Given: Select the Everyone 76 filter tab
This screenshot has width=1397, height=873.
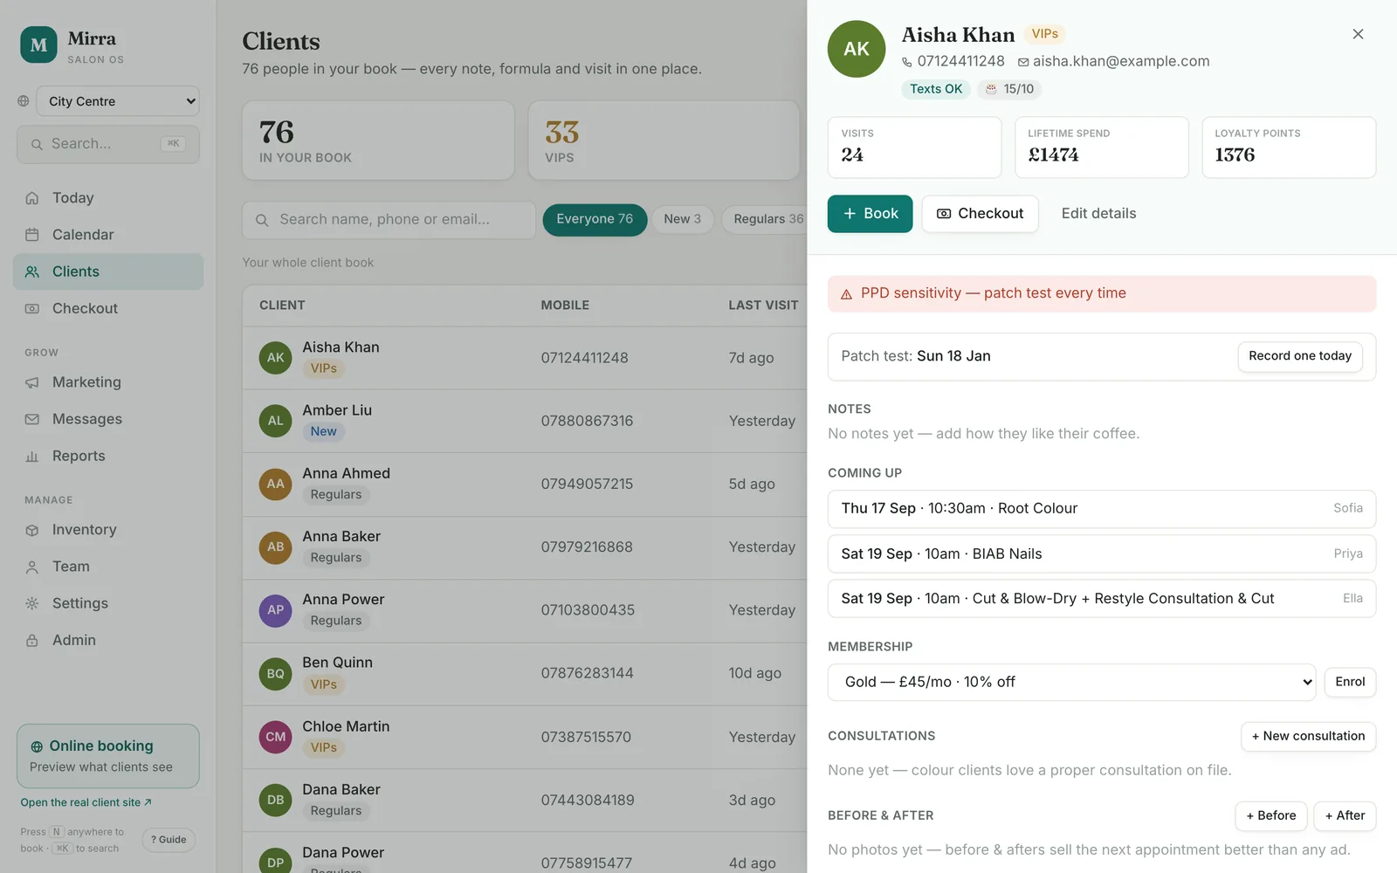Looking at the screenshot, I should [595, 219].
